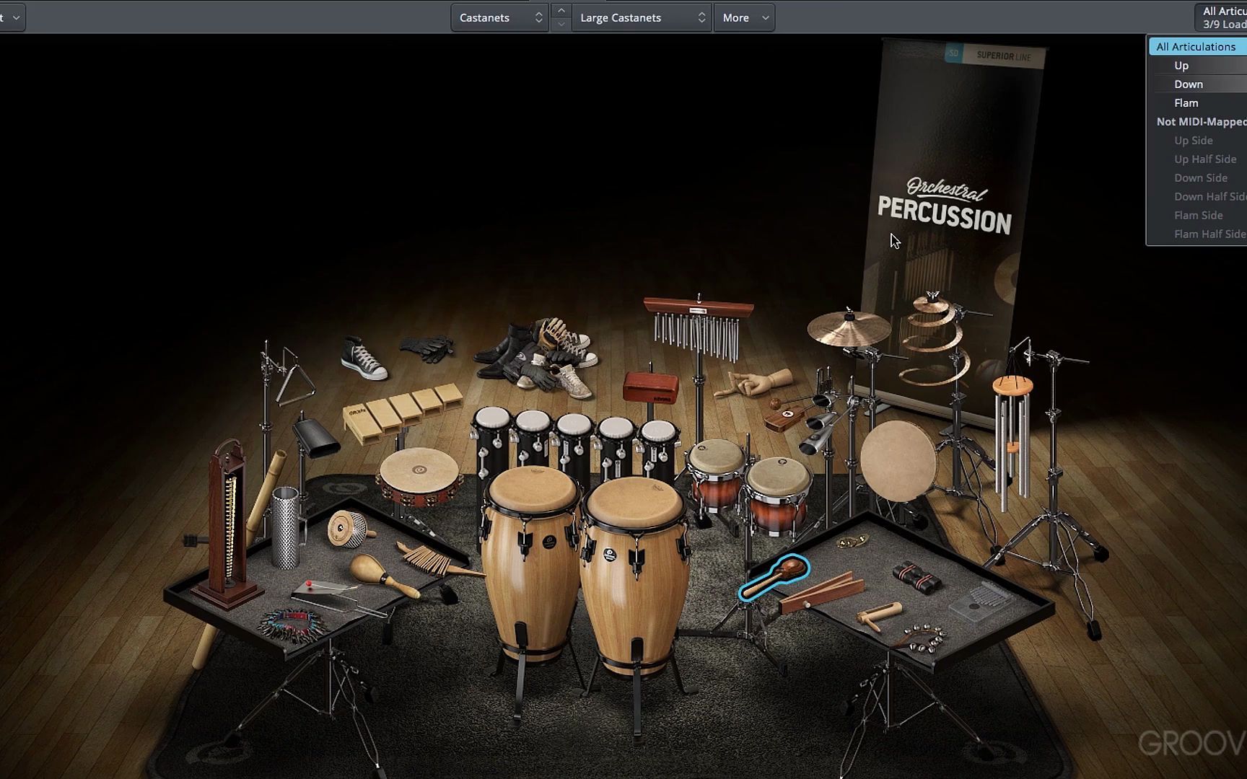This screenshot has height=779, width=1247.
Task: Click the up stepper arrow beside Castanets
Action: click(561, 11)
